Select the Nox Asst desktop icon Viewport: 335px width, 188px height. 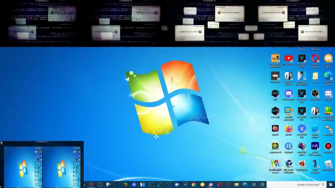click(275, 113)
